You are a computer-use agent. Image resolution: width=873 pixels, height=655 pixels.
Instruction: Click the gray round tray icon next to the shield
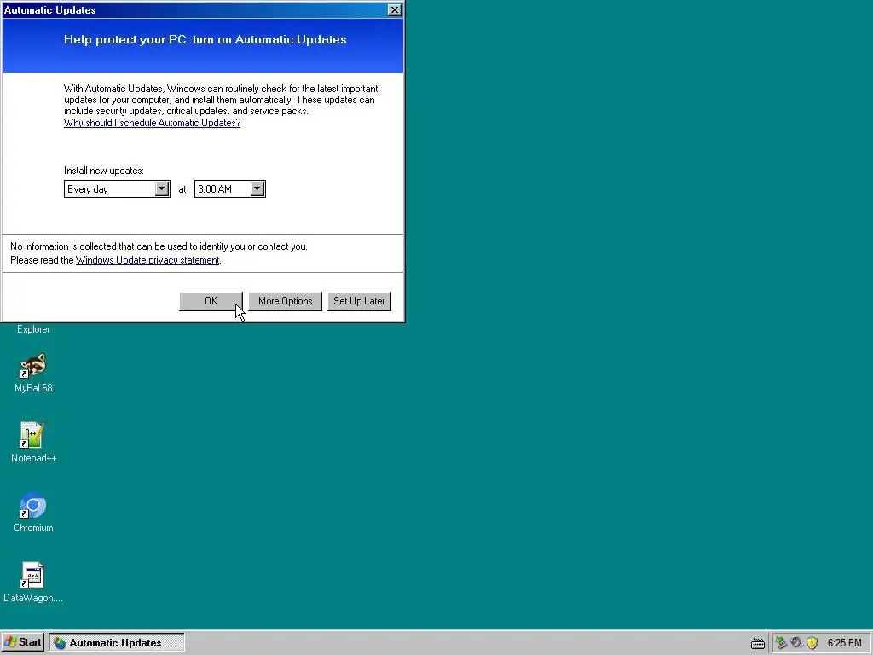(x=796, y=643)
